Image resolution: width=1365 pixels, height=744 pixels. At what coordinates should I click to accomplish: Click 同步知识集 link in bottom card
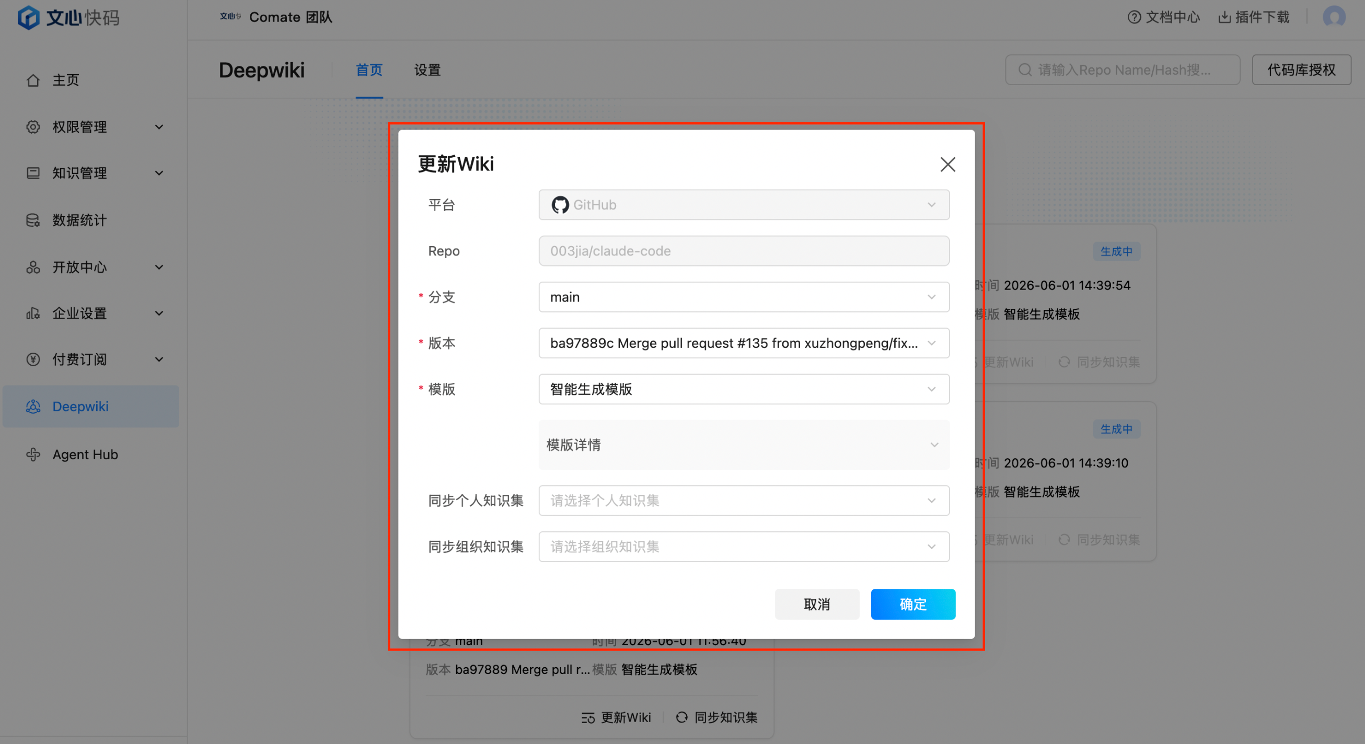pos(716,717)
